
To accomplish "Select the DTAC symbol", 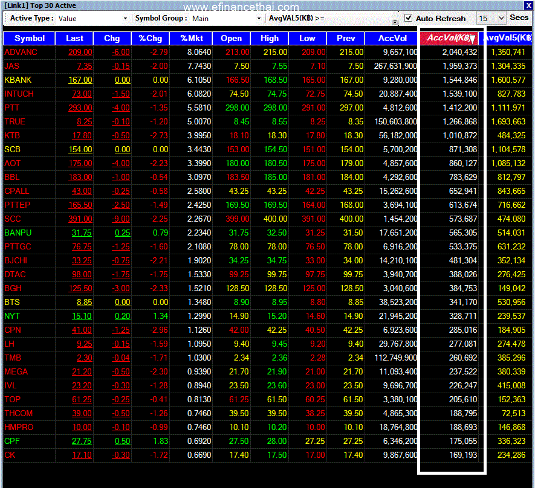I will pyautogui.click(x=15, y=274).
